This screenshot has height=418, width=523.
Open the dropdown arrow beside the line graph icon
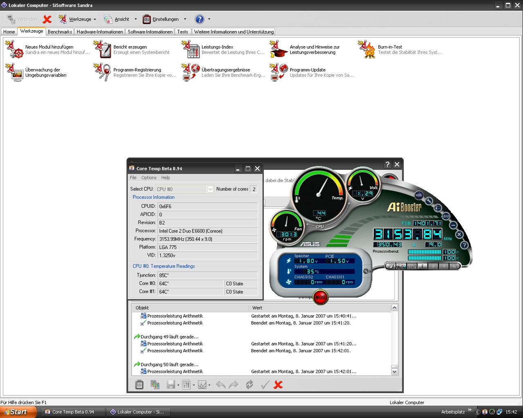(209, 385)
